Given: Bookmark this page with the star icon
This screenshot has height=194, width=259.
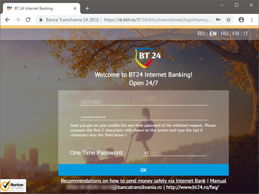Looking at the screenshot, I should [229, 20].
